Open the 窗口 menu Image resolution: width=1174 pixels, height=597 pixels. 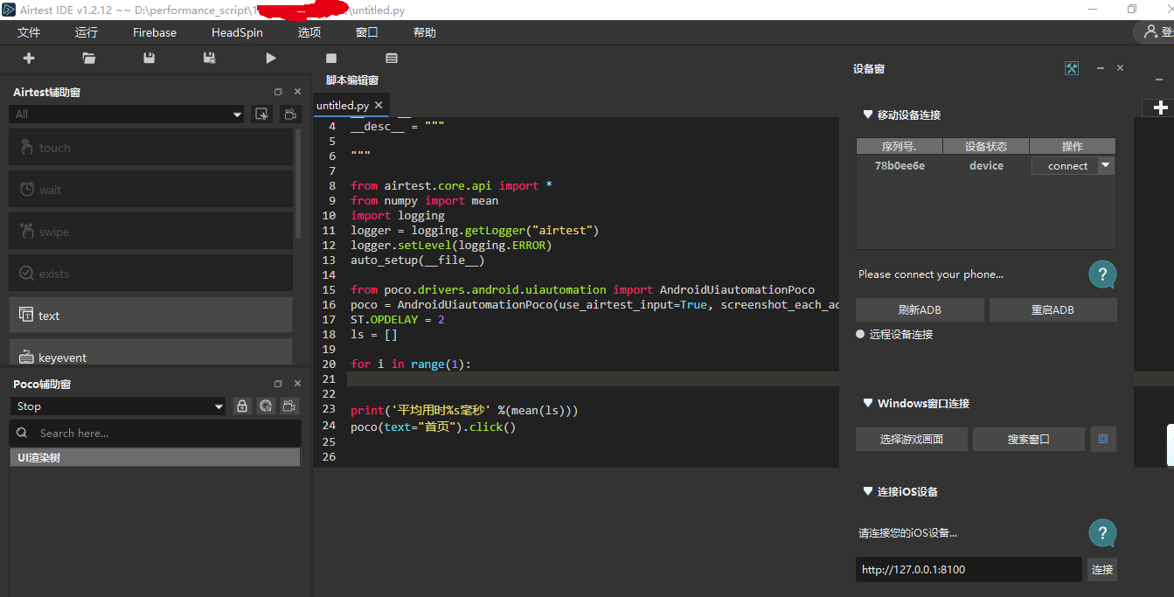pos(367,32)
